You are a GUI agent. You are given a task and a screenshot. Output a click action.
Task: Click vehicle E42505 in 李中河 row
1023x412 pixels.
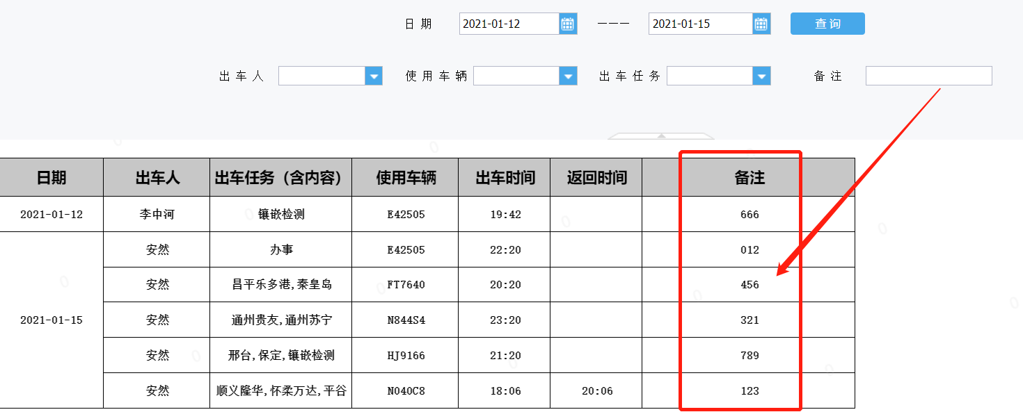[406, 214]
